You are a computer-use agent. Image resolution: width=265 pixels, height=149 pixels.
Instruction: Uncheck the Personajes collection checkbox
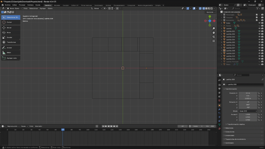click(257, 15)
